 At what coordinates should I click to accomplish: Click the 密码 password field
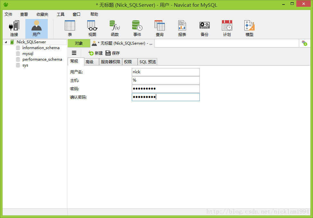click(166, 89)
